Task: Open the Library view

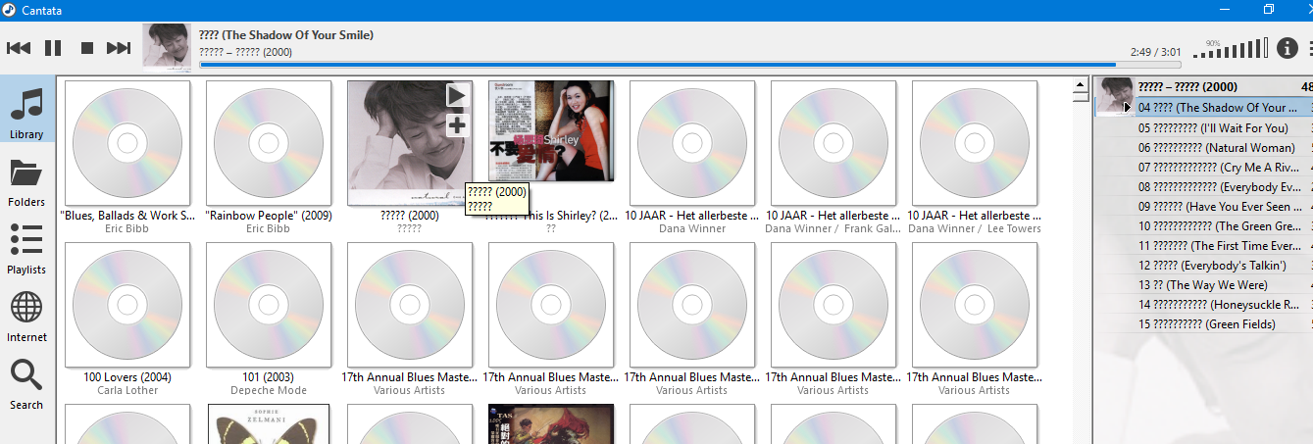Action: [26, 111]
